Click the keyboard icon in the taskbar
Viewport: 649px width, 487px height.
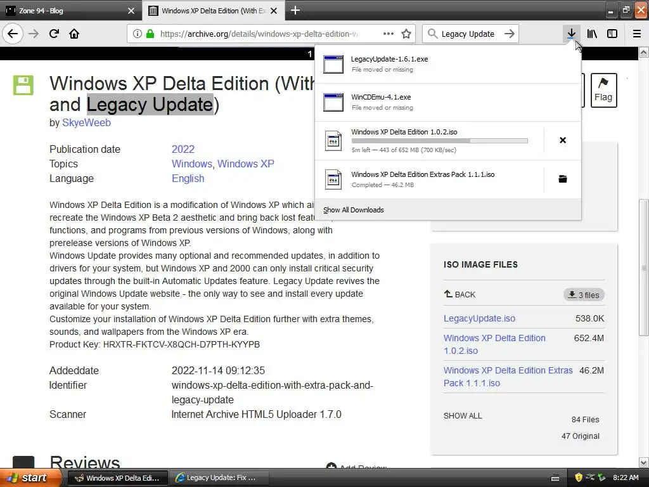click(x=555, y=478)
